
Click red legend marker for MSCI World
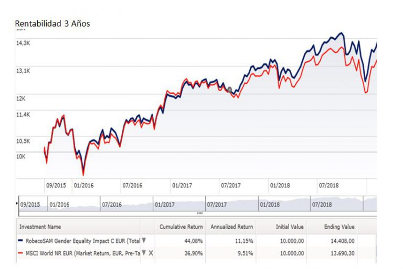[21, 253]
